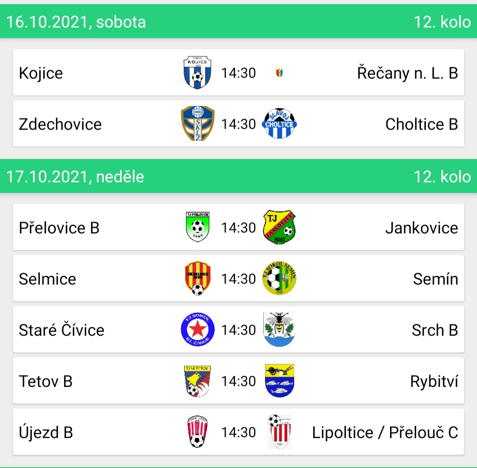The image size is (477, 468).
Task: Click the Újezd B red-striped shield
Action: [198, 432]
